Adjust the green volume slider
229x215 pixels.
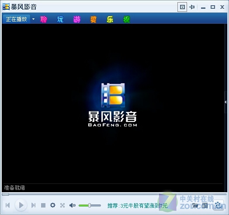click(90, 205)
